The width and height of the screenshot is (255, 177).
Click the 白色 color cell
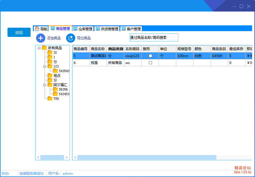click(x=202, y=56)
